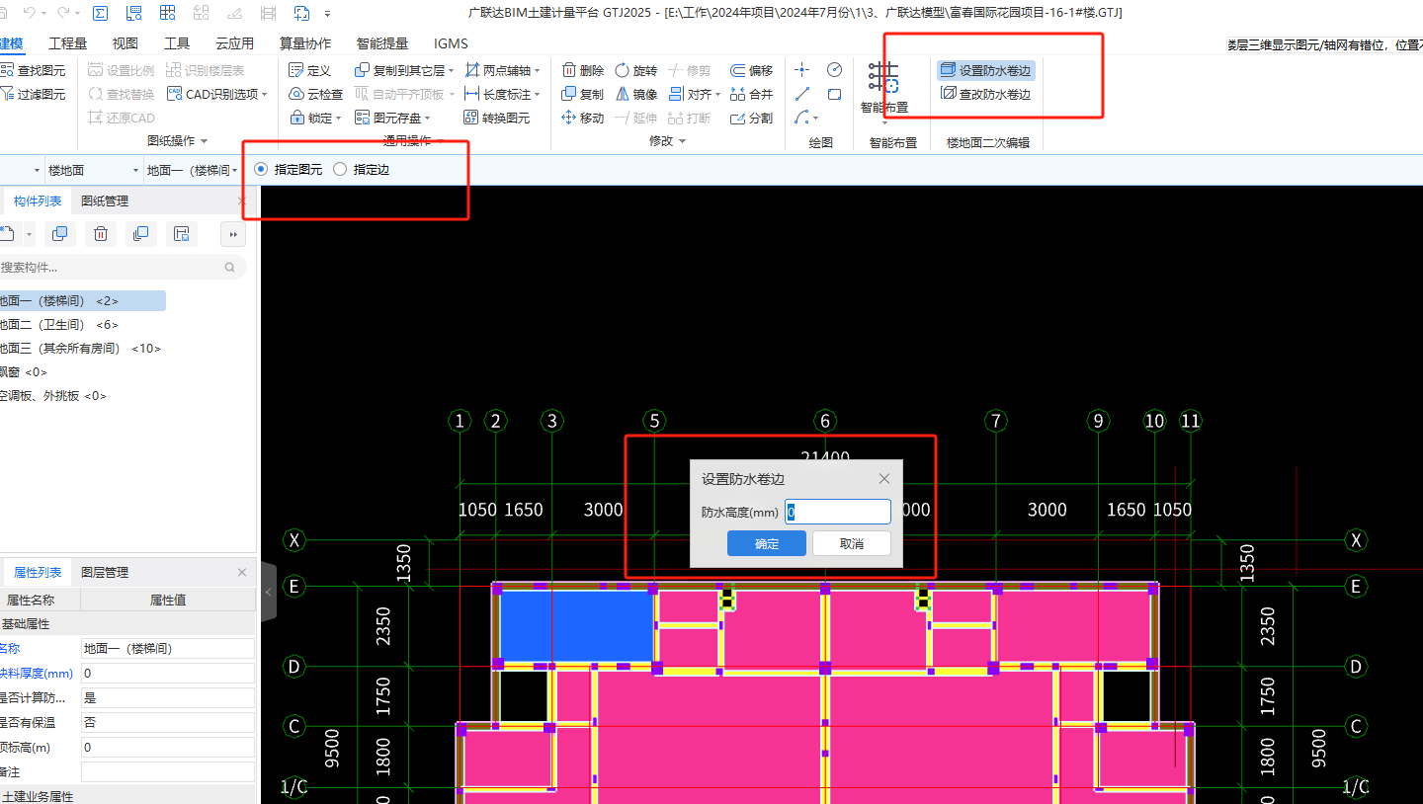Select the 合并 (Merge) tool
This screenshot has width=1423, height=804.
[751, 94]
